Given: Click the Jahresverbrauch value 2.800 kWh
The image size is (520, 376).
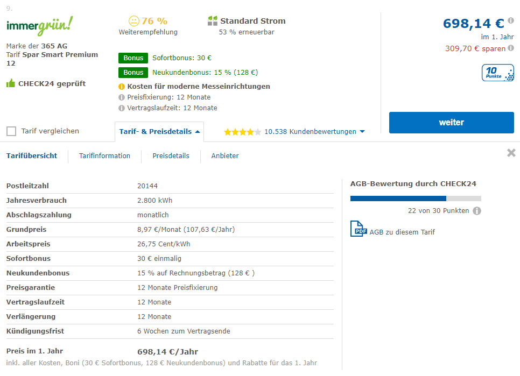Looking at the screenshot, I should [x=155, y=201].
